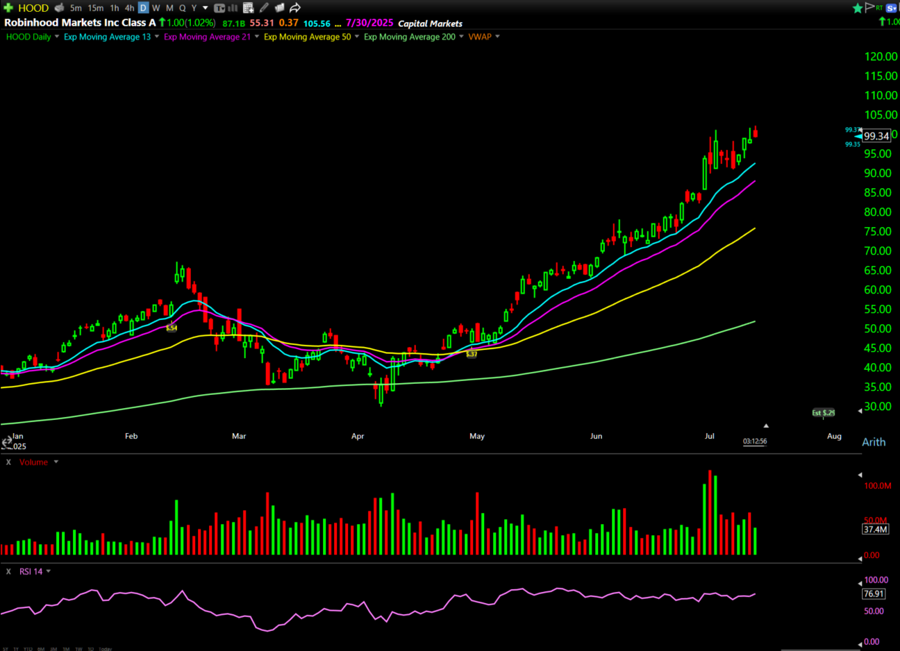900x651 pixels.
Task: Click the 100.0M volume axis label
Action: click(x=877, y=486)
